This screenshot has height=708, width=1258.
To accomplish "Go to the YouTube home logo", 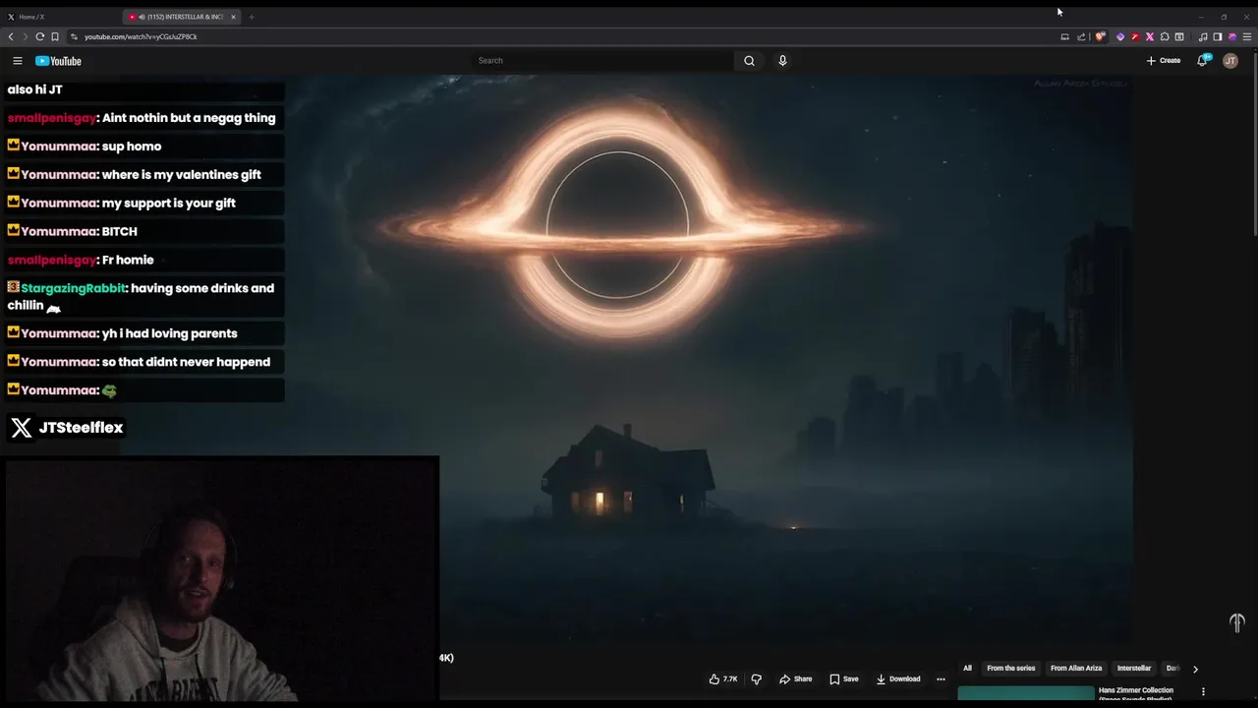I will 58,61.
